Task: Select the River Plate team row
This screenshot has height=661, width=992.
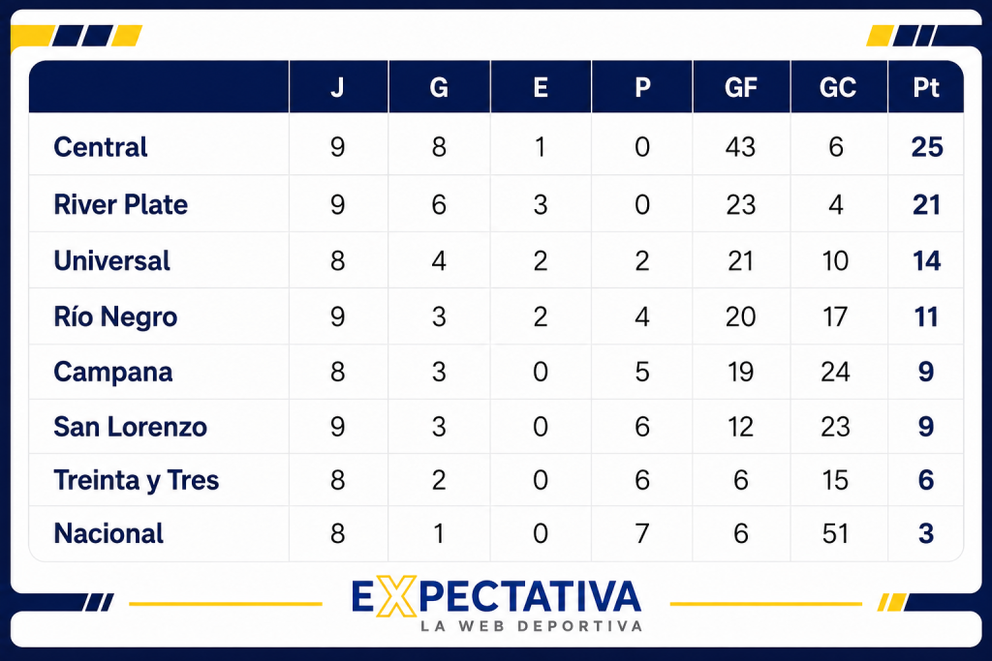Action: [496, 204]
